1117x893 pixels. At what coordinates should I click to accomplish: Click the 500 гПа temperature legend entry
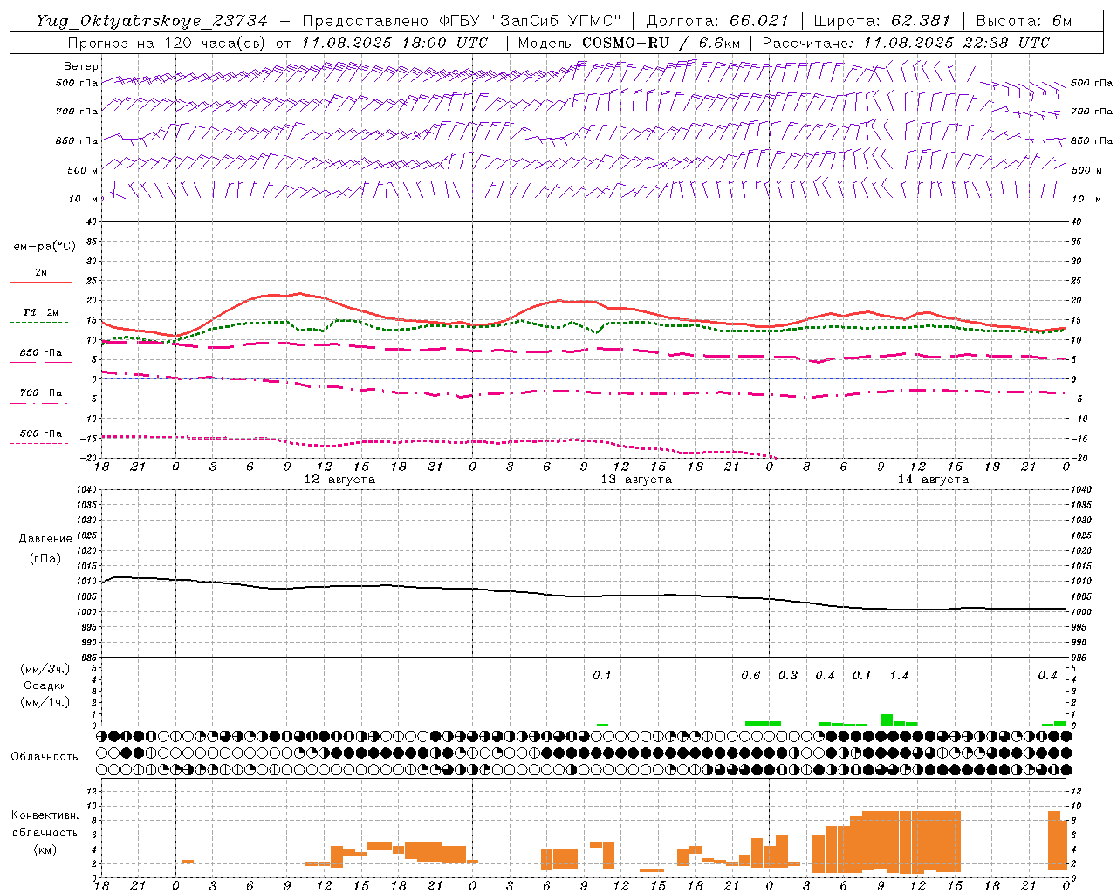(39, 437)
